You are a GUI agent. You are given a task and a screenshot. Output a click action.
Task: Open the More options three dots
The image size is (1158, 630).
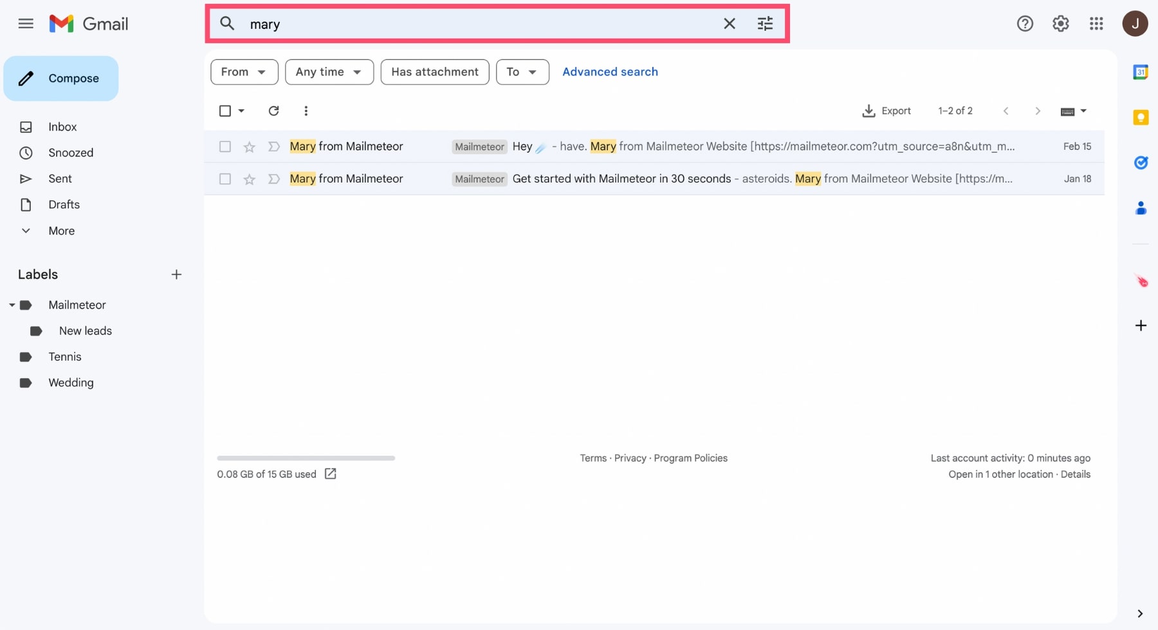click(x=306, y=111)
